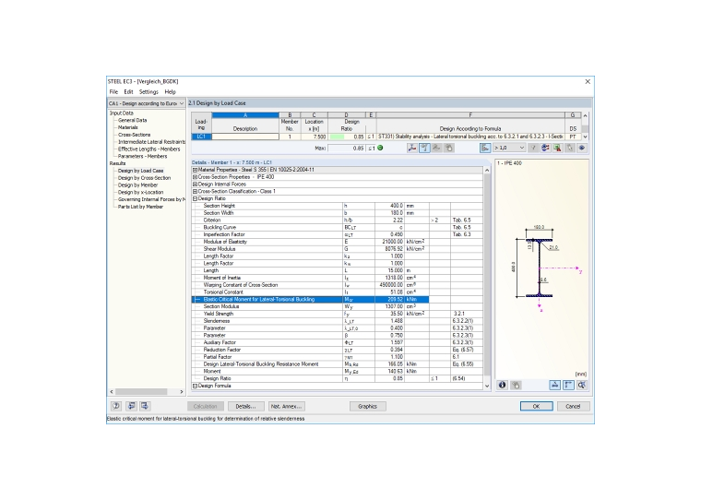Image resolution: width=701 pixels, height=500 pixels.
Task: Open Parts List by Member results
Action: click(140, 207)
